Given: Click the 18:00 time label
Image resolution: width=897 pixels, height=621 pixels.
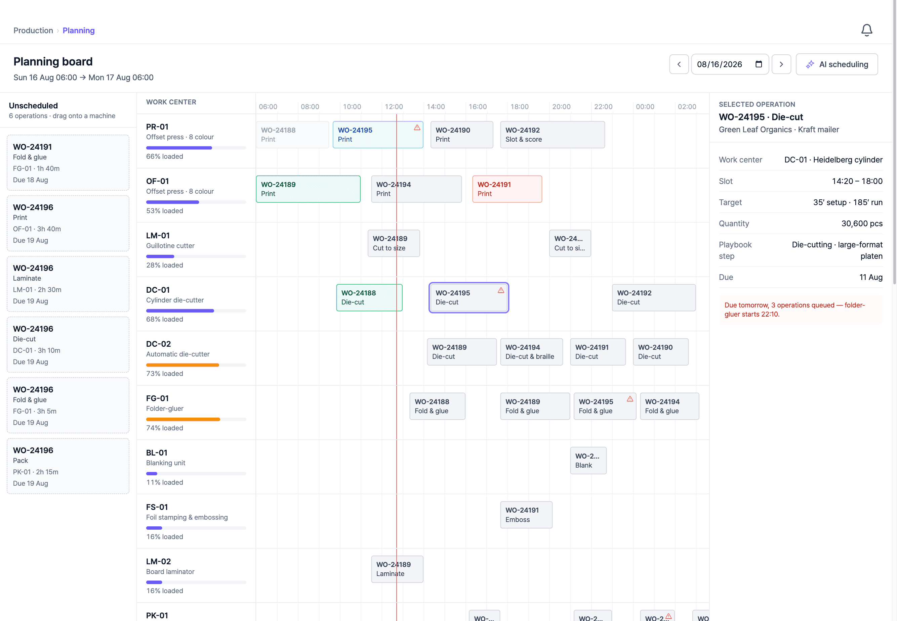Looking at the screenshot, I should (x=520, y=107).
